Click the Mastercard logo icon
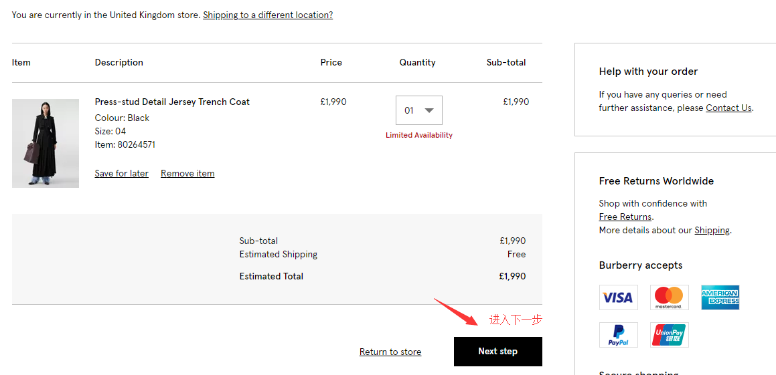 point(669,297)
